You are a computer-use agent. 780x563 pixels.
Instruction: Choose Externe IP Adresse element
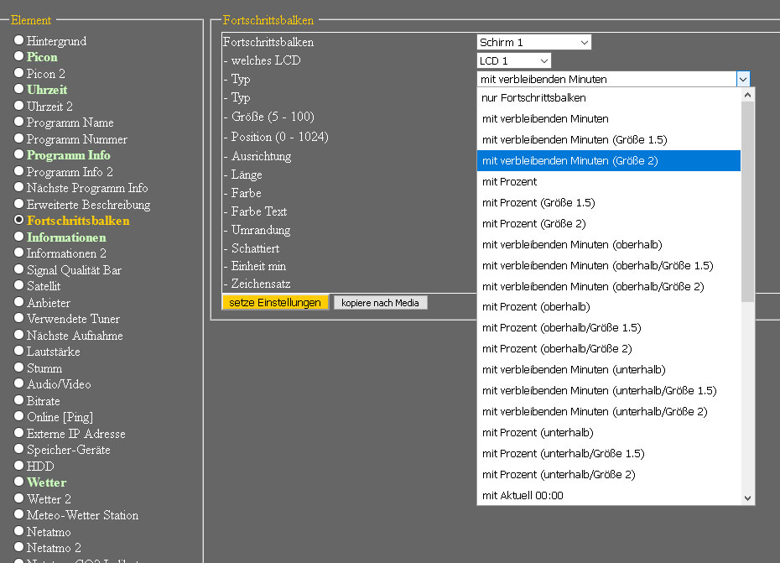(19, 433)
